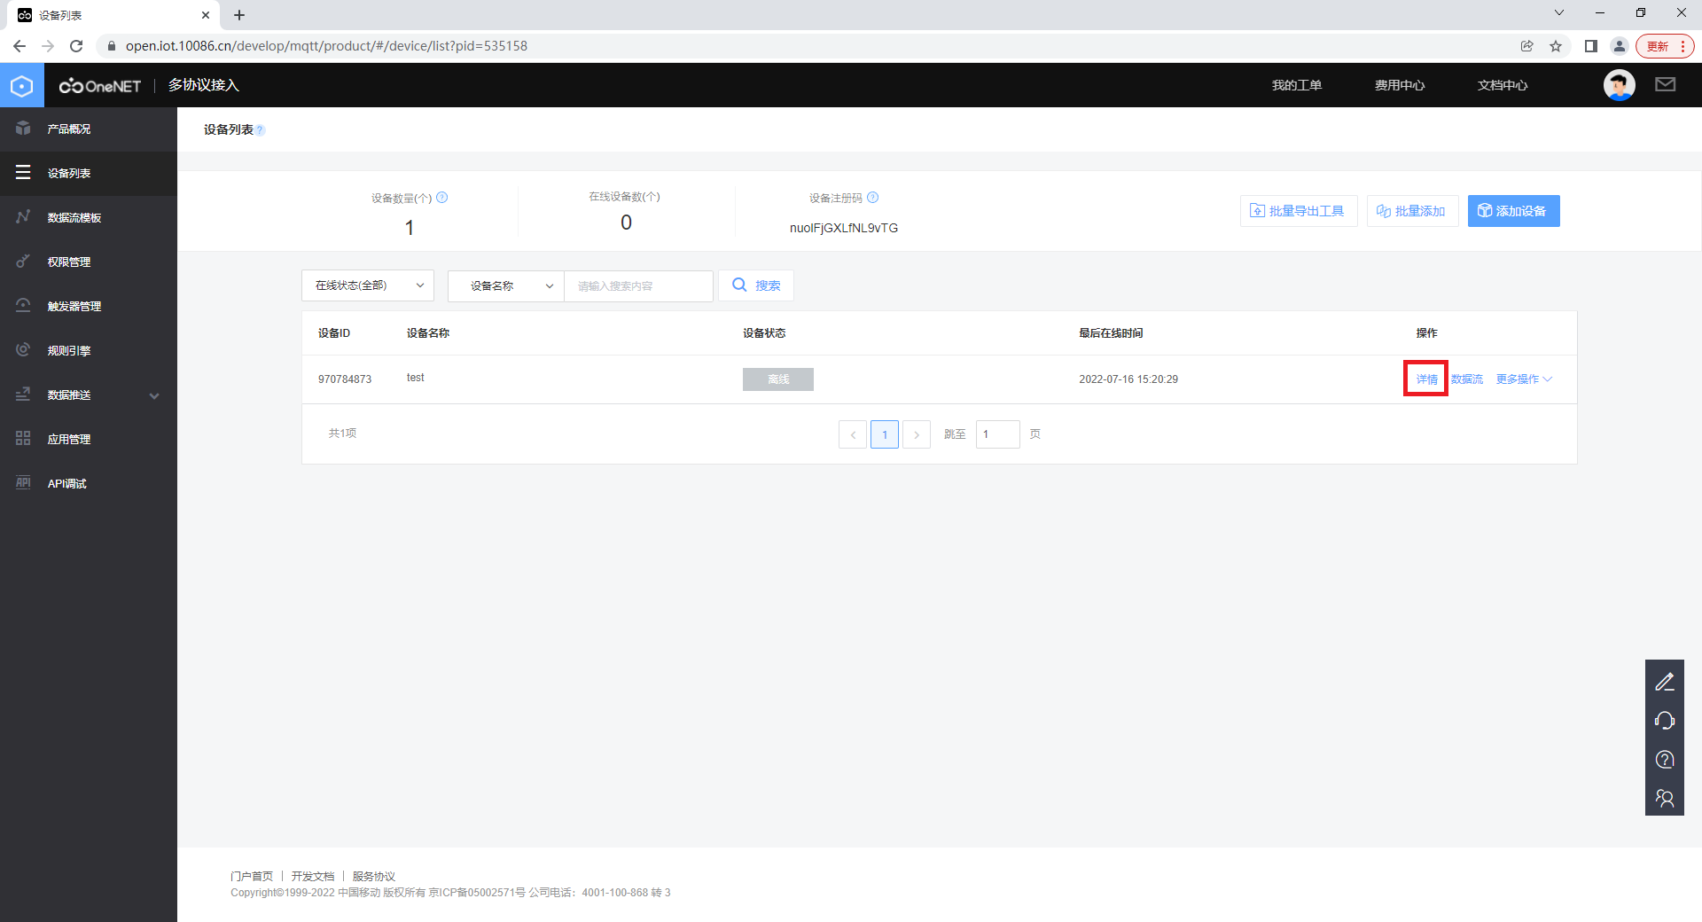1702x922 pixels.
Task: Open API Debugging in sidebar
Action: tap(67, 484)
